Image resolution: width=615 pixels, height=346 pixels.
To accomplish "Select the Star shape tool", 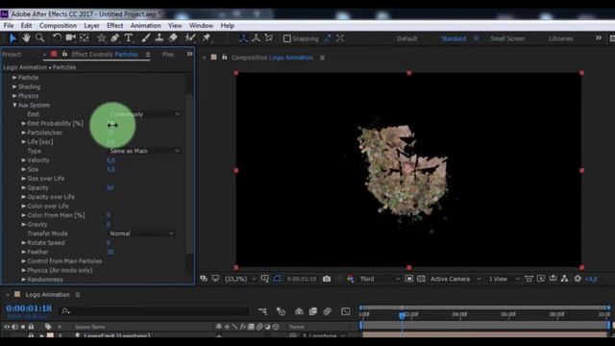I will pyautogui.click(x=101, y=38).
